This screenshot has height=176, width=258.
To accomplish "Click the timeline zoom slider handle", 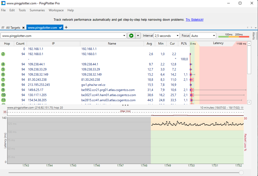I will 241,173.
